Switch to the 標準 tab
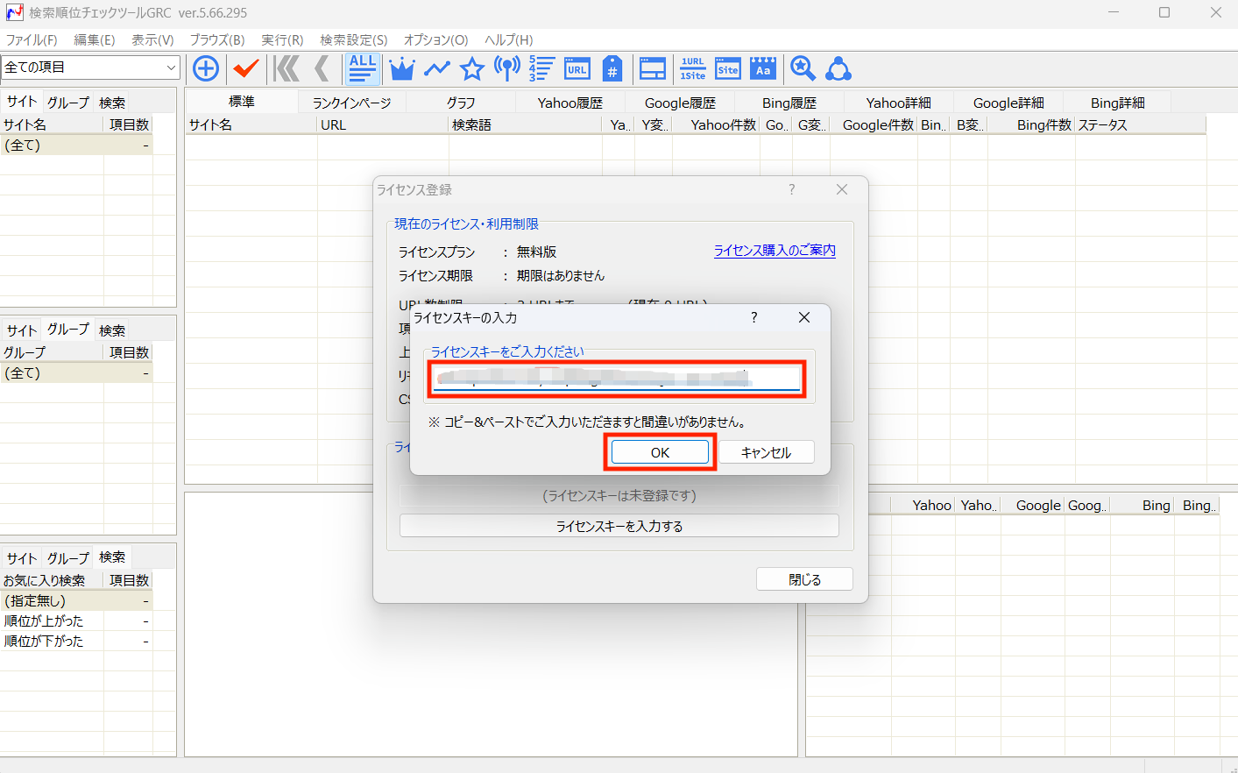The width and height of the screenshot is (1238, 773). [x=242, y=102]
